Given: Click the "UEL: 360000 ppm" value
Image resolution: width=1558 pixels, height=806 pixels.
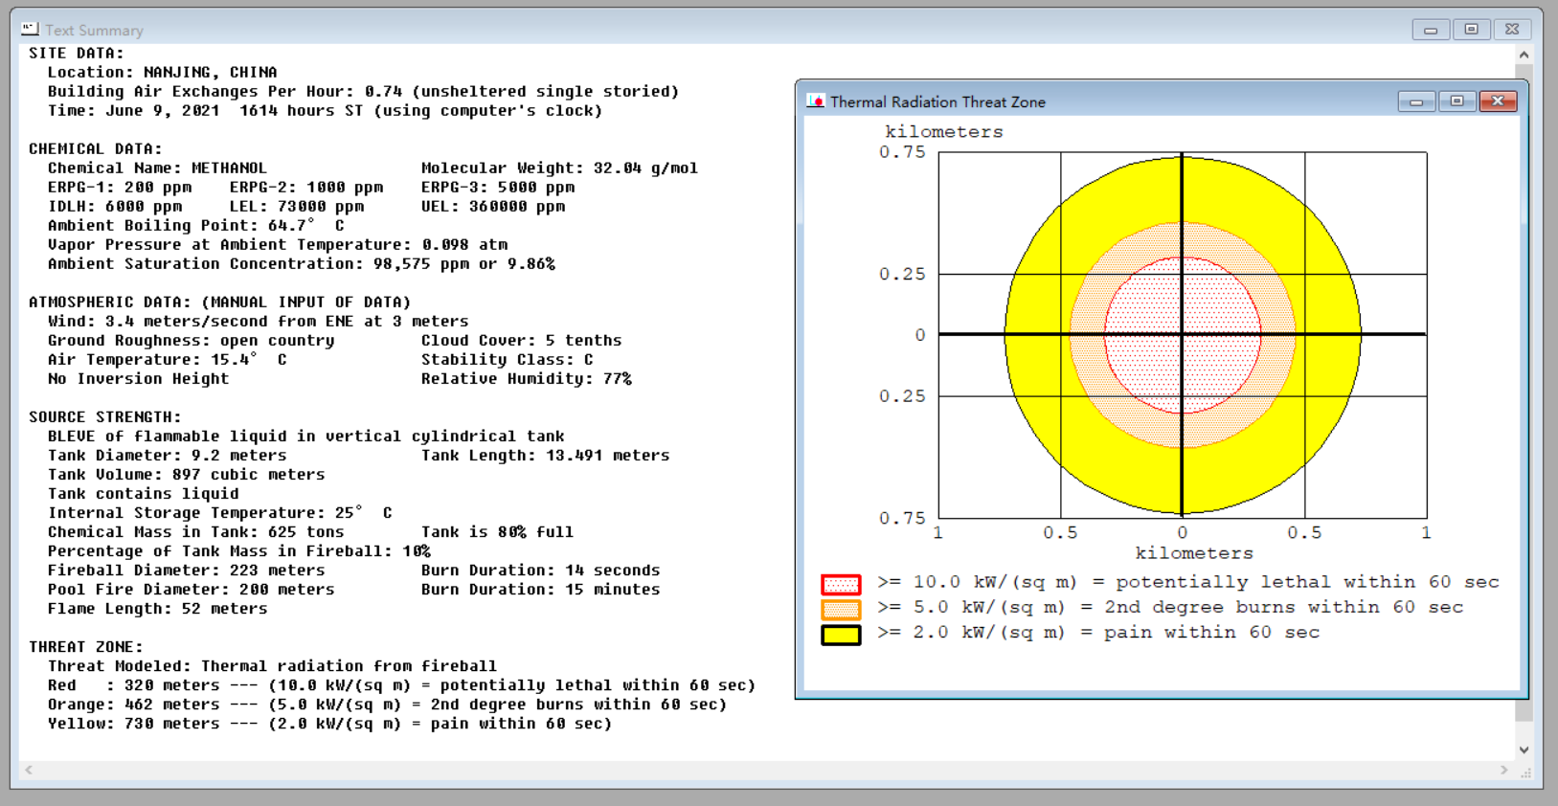Looking at the screenshot, I should (x=493, y=207).
